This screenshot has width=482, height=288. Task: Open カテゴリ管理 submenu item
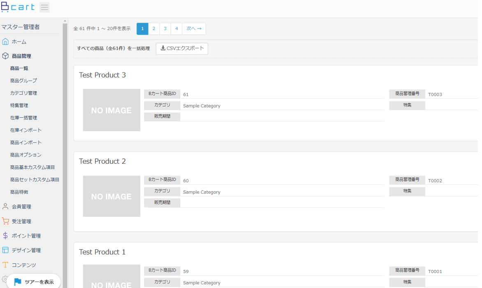pyautogui.click(x=23, y=93)
